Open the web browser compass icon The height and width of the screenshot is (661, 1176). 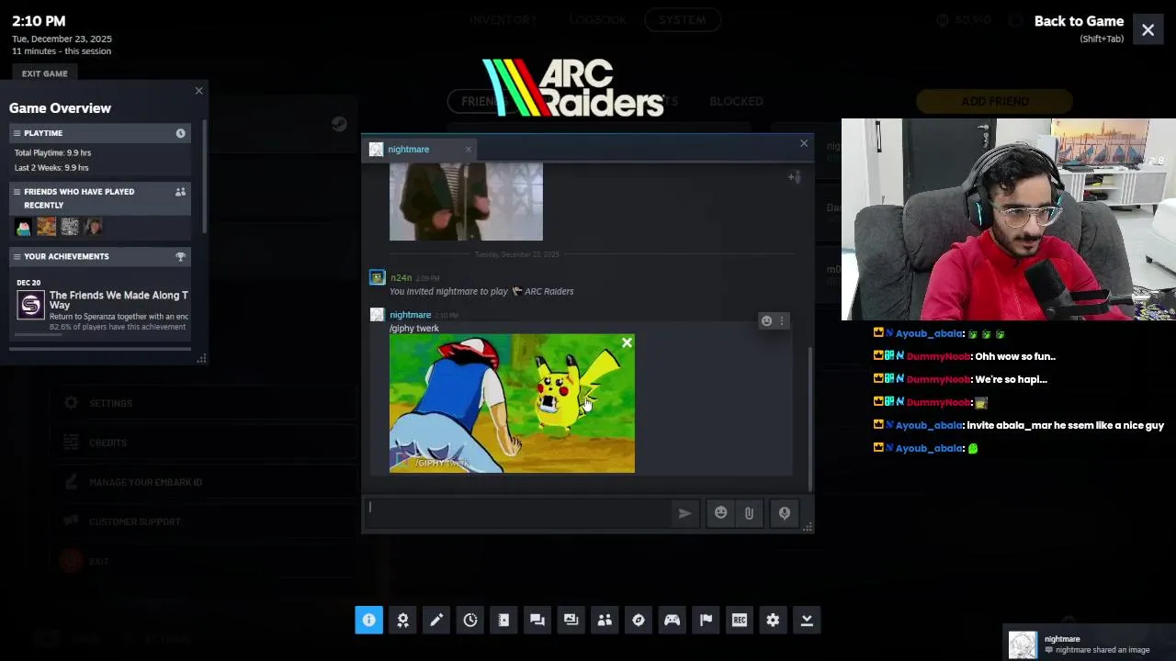coord(639,621)
